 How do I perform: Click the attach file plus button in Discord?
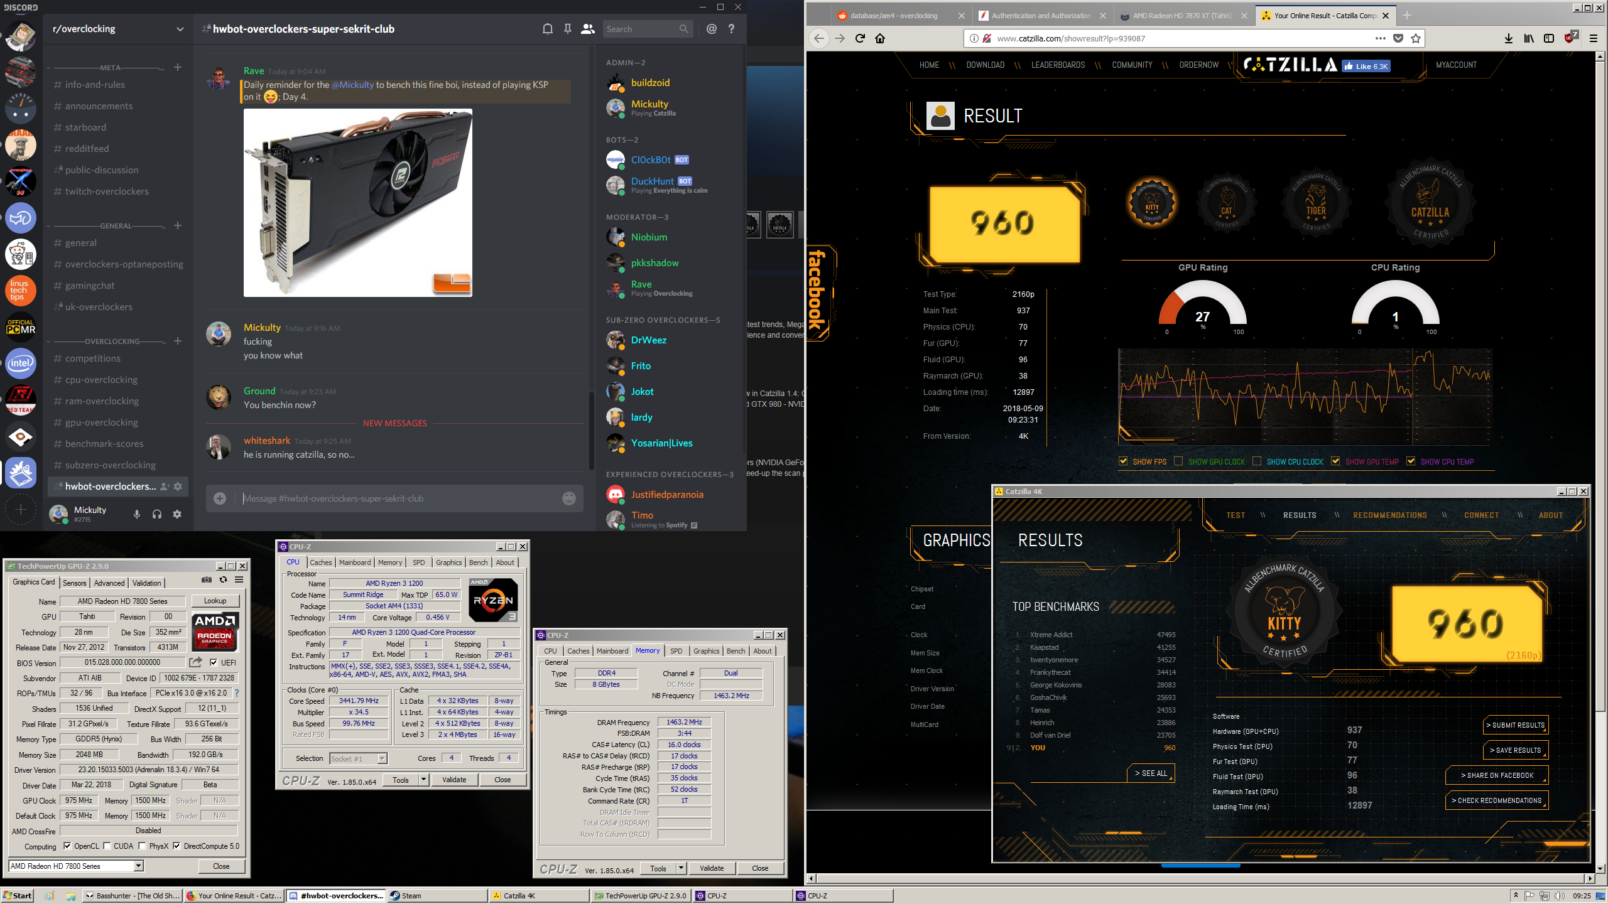[x=220, y=498]
